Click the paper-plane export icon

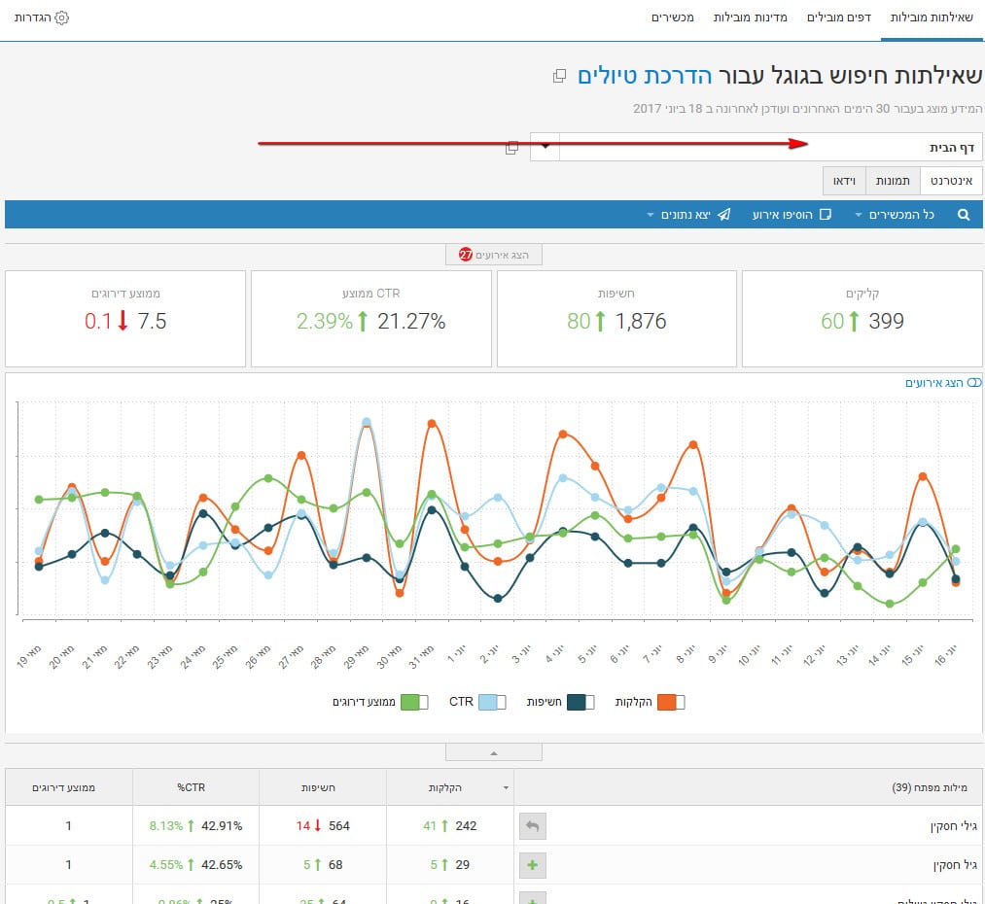723,215
